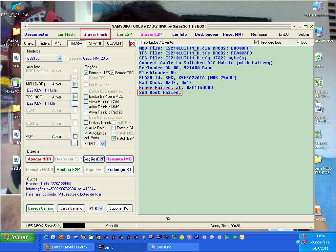This screenshot has width=336, height=252.
Task: Click the Suporte HWK button
Action: [x=120, y=208]
